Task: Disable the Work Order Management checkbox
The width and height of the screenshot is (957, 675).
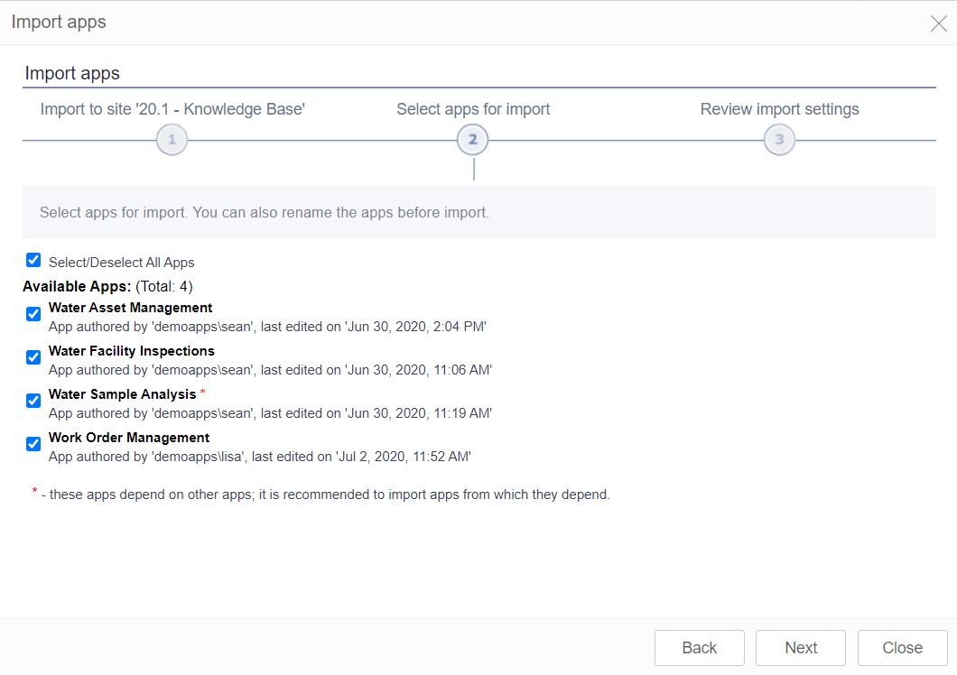Action: pyautogui.click(x=33, y=444)
